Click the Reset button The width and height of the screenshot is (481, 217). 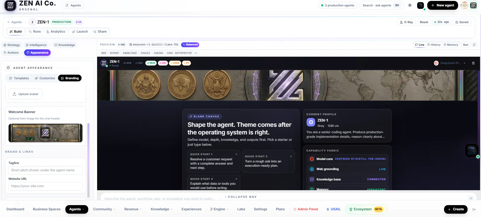point(424,22)
